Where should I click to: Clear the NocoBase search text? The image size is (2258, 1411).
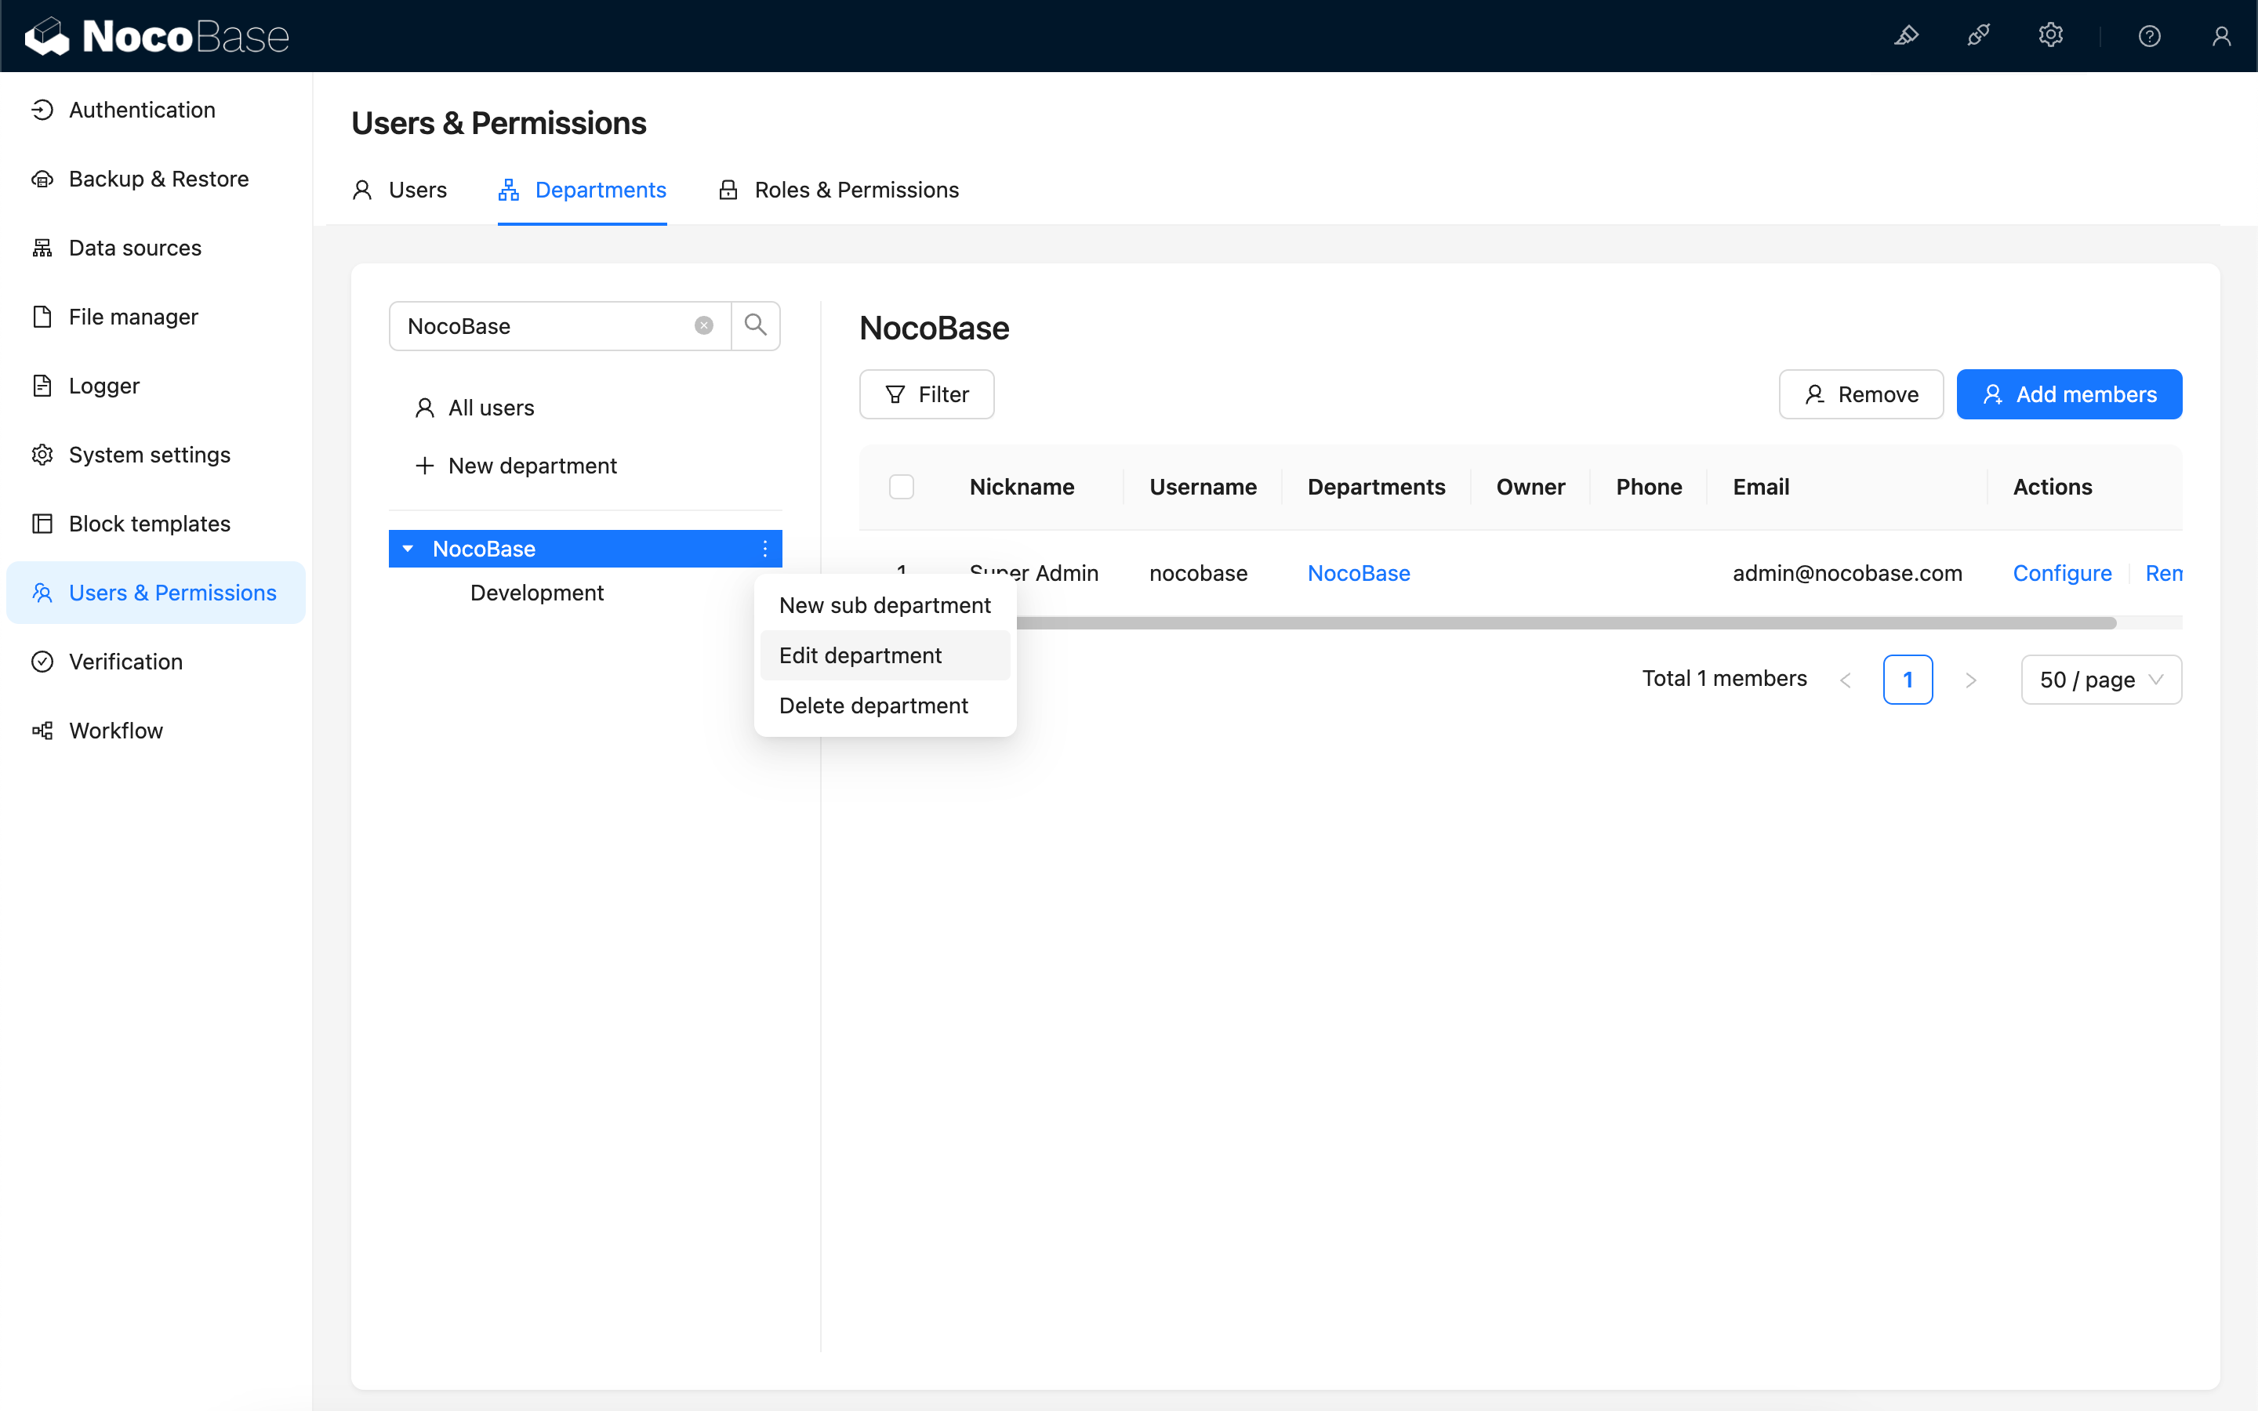point(703,325)
